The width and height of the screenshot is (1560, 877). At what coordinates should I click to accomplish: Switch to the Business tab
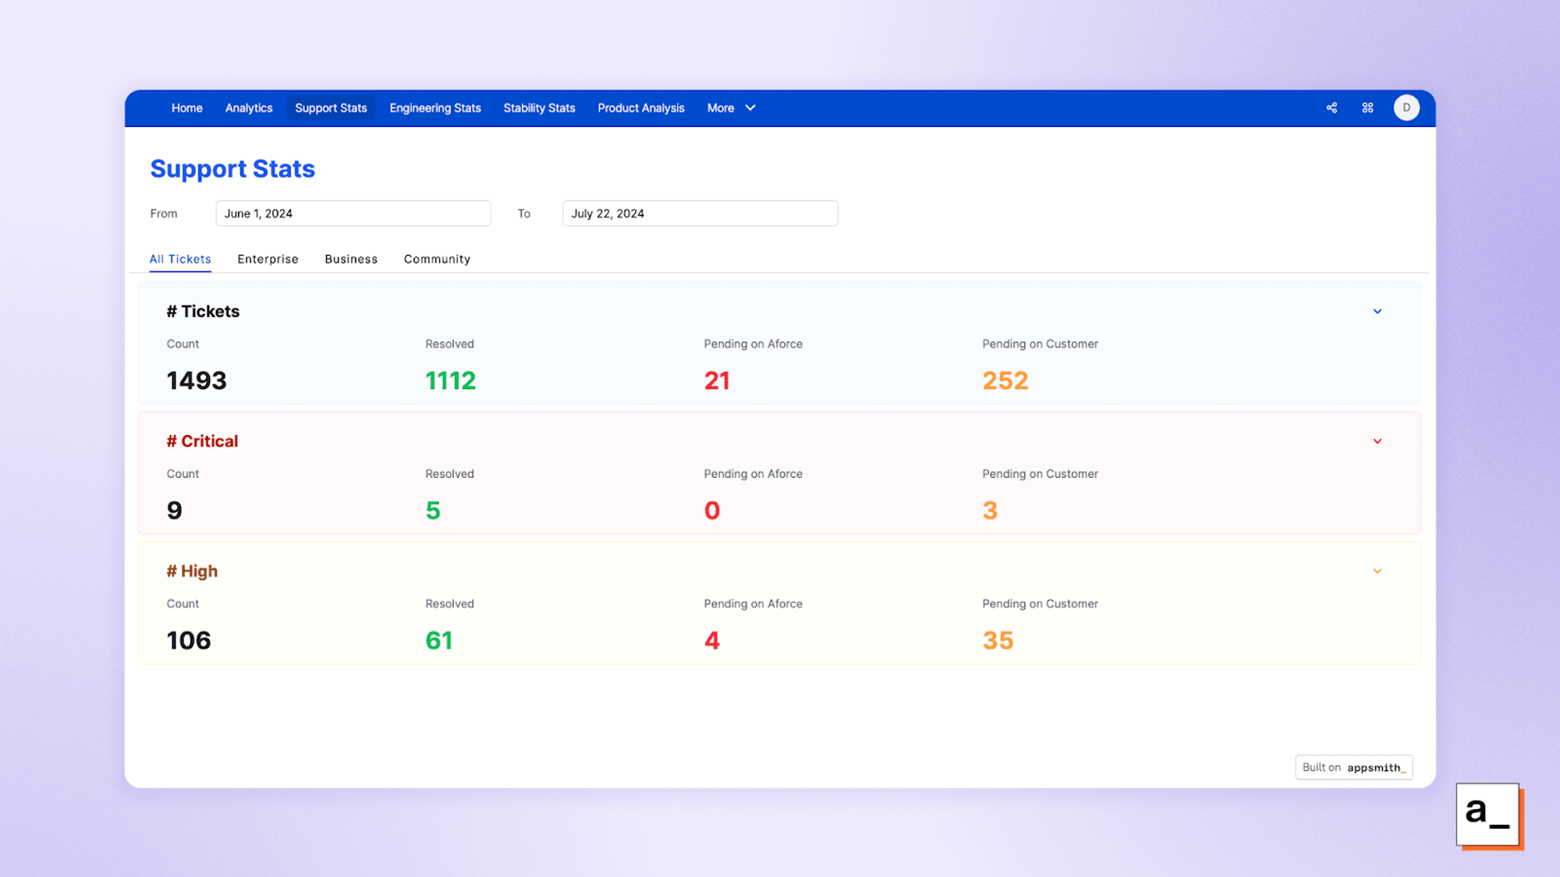click(x=351, y=259)
